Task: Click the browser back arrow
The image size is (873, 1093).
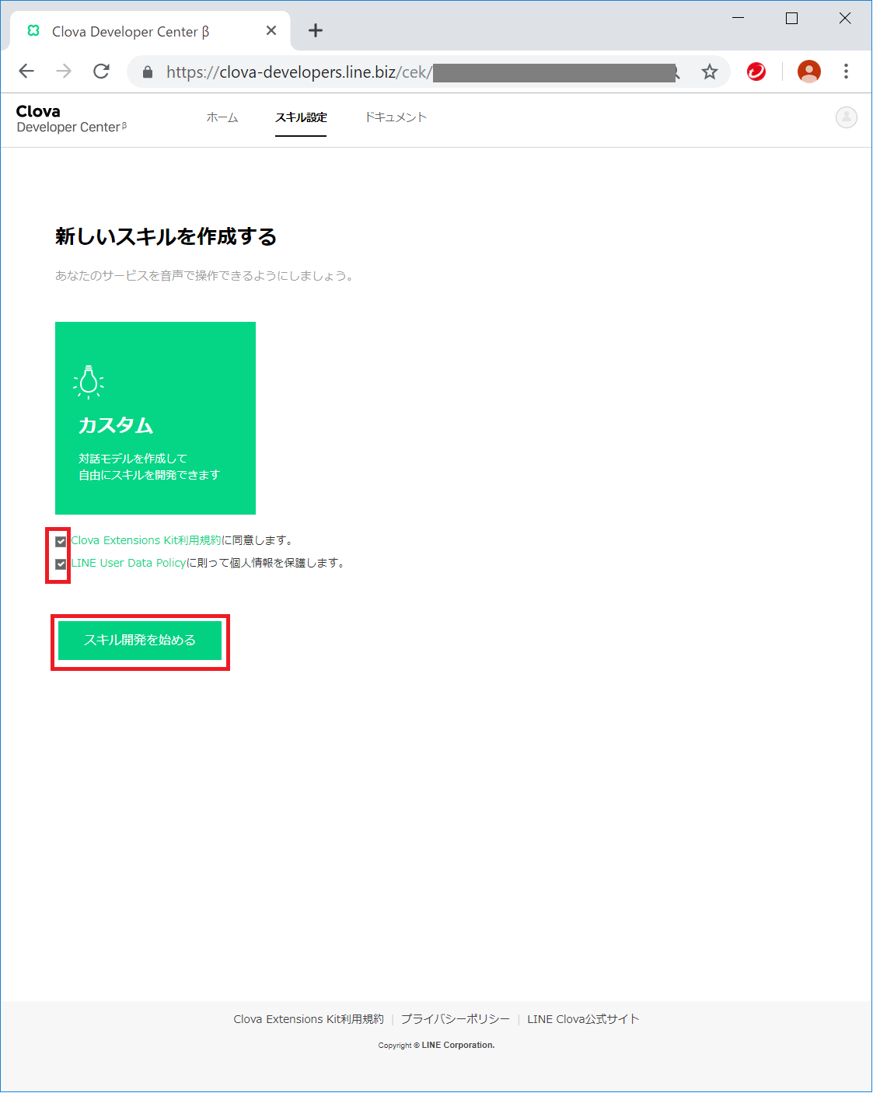Action: point(26,72)
